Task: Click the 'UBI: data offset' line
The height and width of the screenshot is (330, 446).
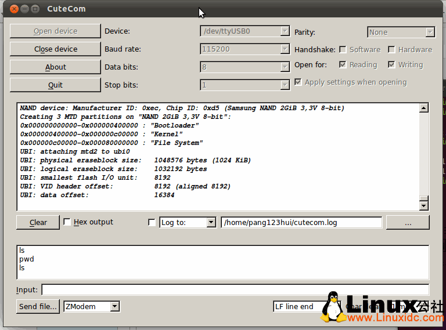Action: [97, 195]
